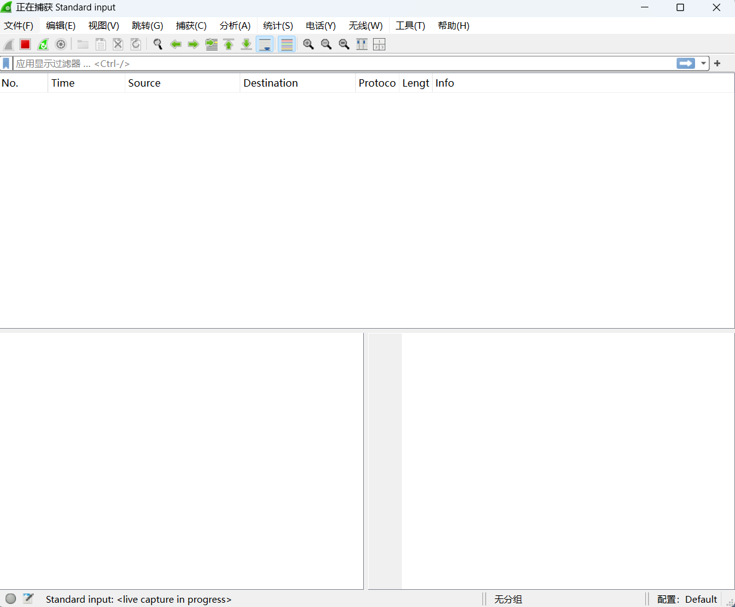This screenshot has height=607, width=735.
Task: Click the live capture in progress status text
Action: 138,600
